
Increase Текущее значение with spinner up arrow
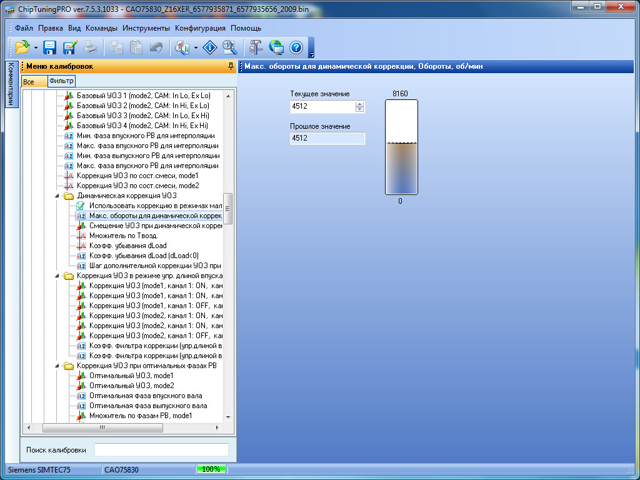click(359, 104)
